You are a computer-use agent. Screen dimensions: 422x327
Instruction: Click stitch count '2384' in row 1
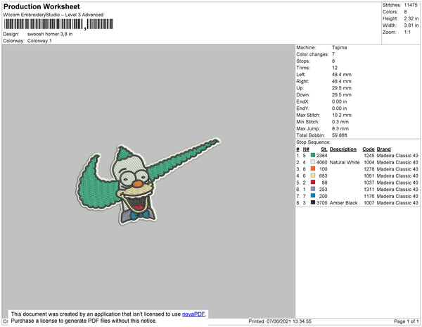tap(322, 156)
